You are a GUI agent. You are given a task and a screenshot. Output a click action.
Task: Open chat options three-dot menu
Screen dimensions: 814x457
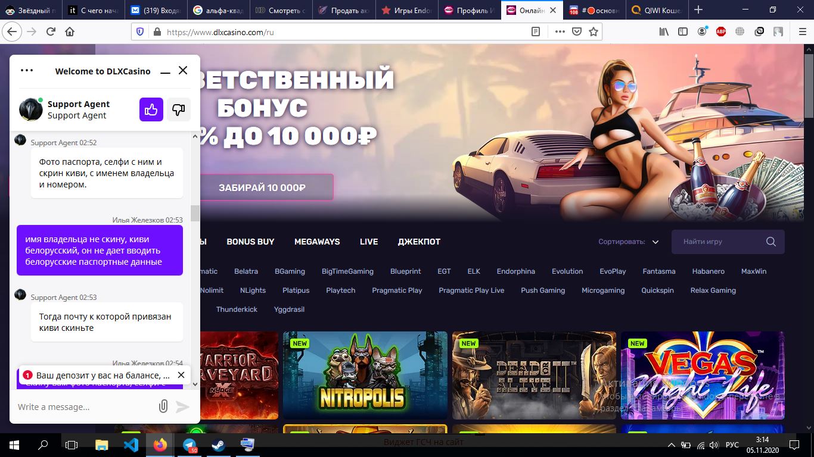click(26, 70)
